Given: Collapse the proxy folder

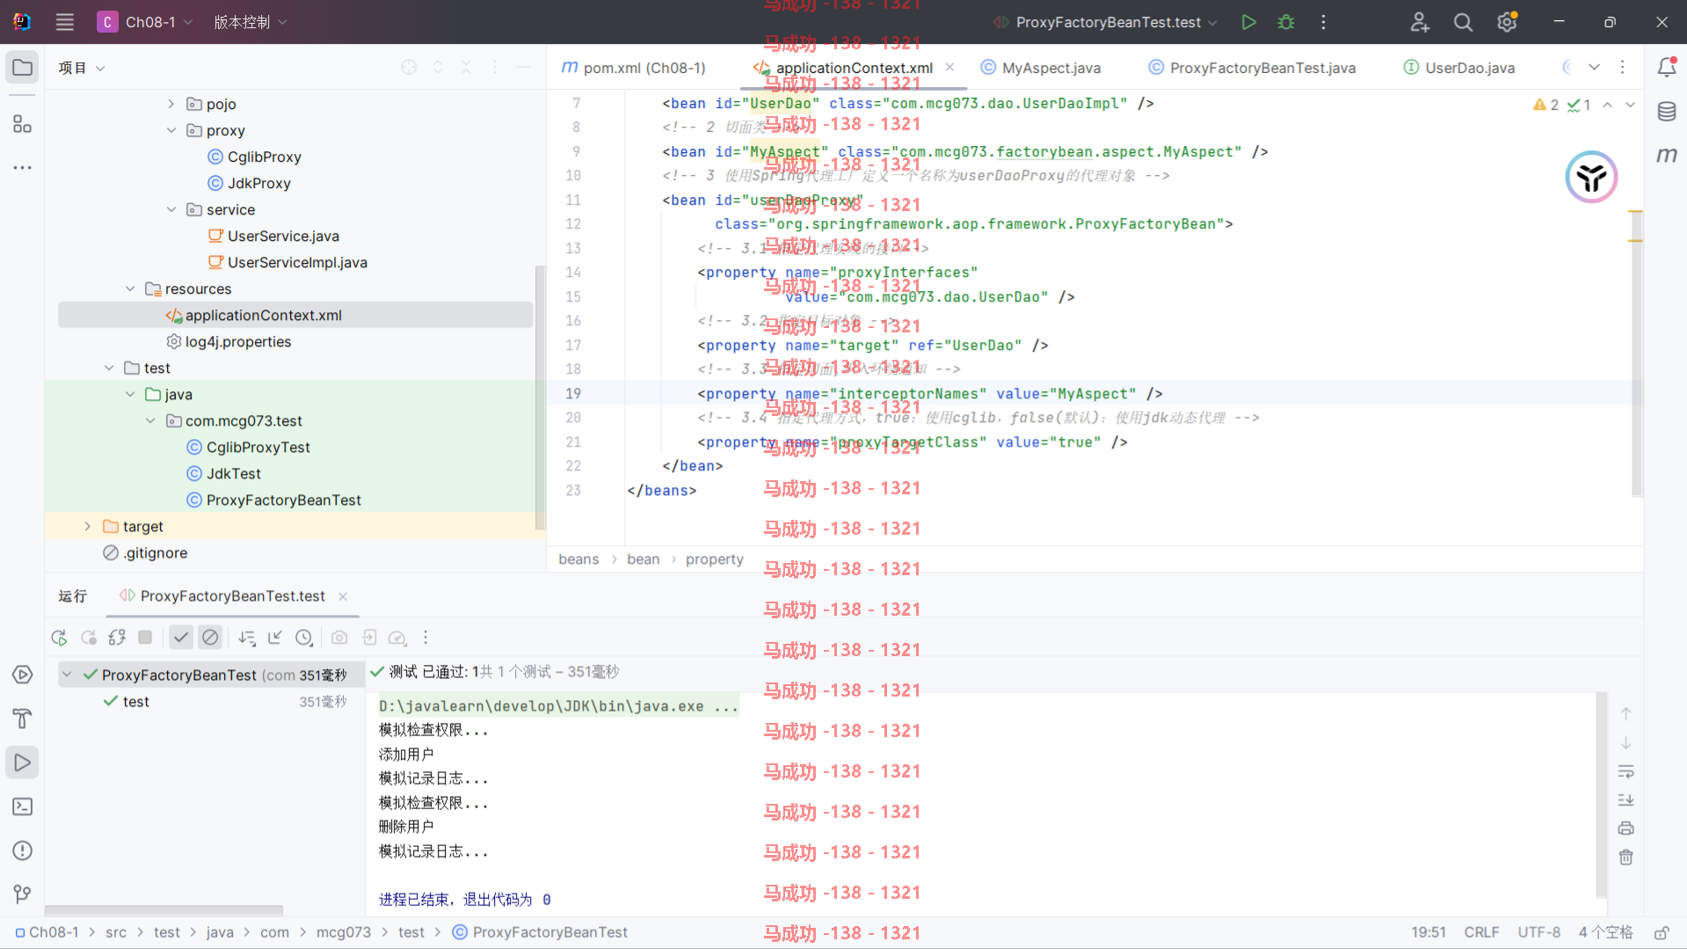Looking at the screenshot, I should pyautogui.click(x=171, y=130).
